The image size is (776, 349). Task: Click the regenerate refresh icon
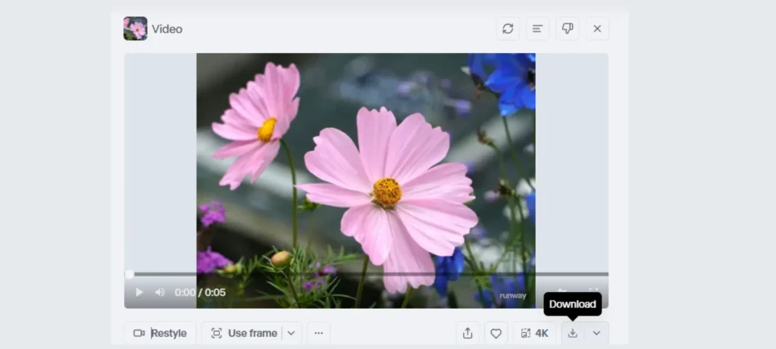[x=508, y=29]
